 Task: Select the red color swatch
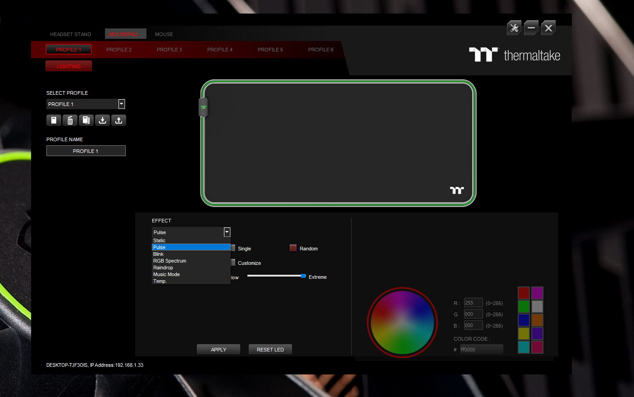coord(524,293)
